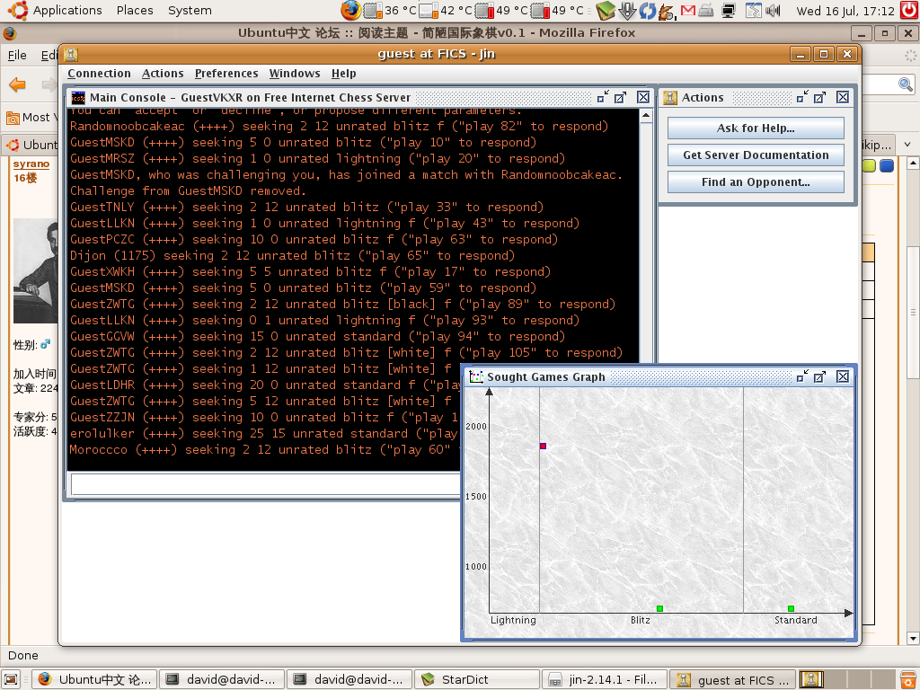Open the Windows menu in Jin
Screen dimensions: 920x690
295,74
